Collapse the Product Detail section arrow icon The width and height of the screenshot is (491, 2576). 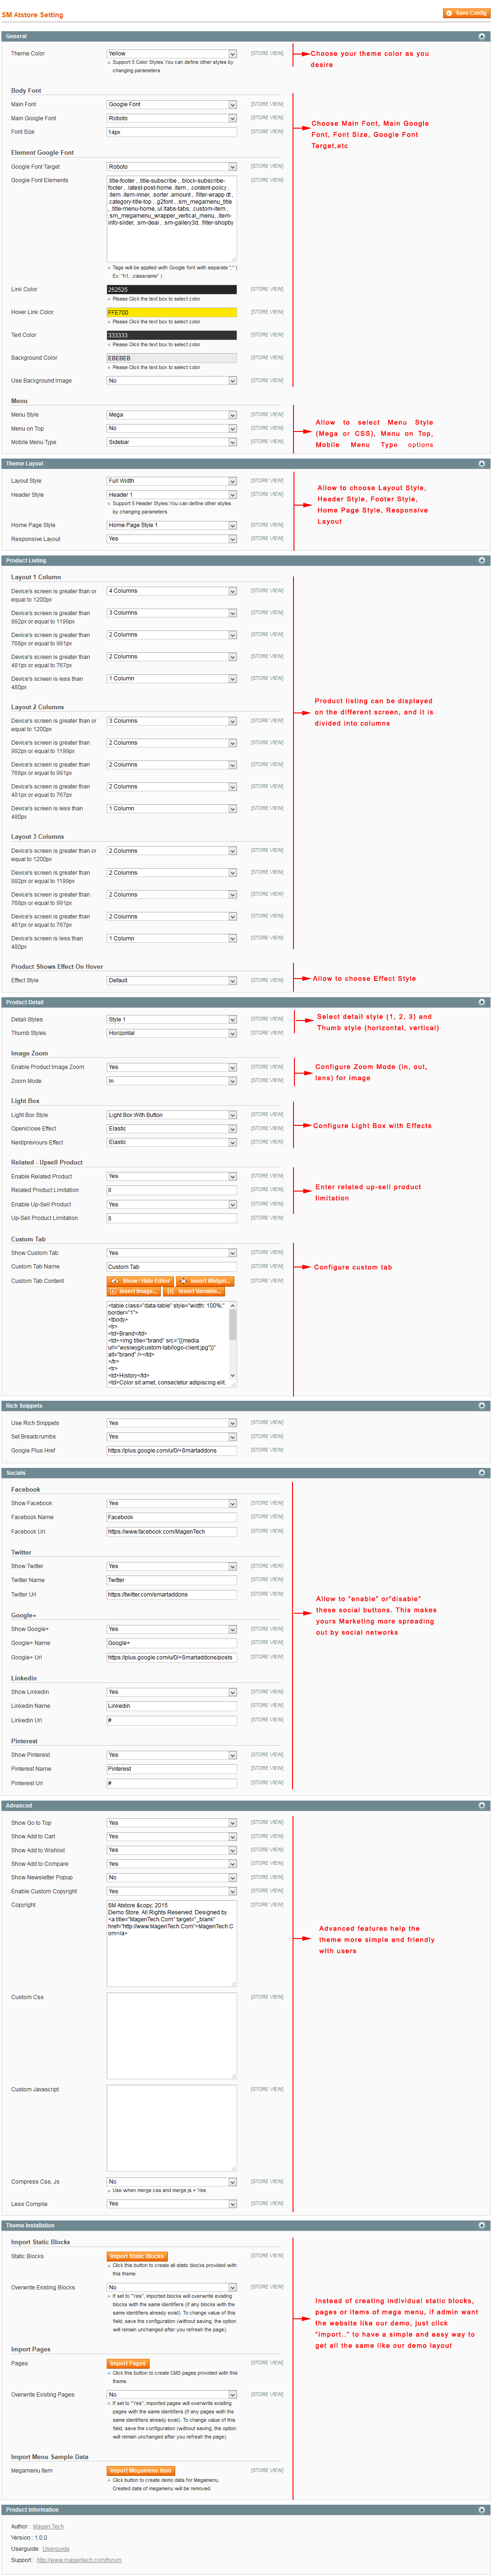coord(482,1002)
